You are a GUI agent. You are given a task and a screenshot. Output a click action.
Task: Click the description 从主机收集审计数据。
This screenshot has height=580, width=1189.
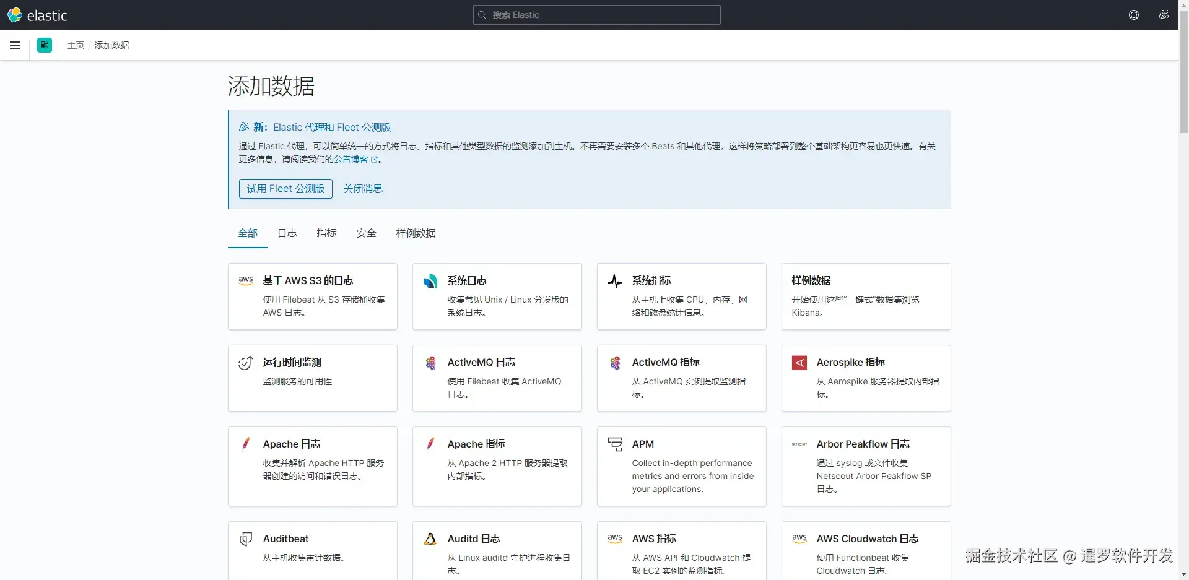point(304,558)
